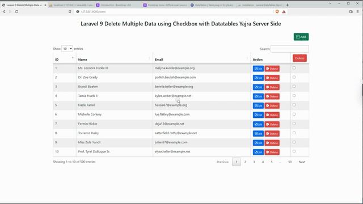363x204 pixels.
Task: Delete Brandi Boehm row
Action: (x=272, y=87)
